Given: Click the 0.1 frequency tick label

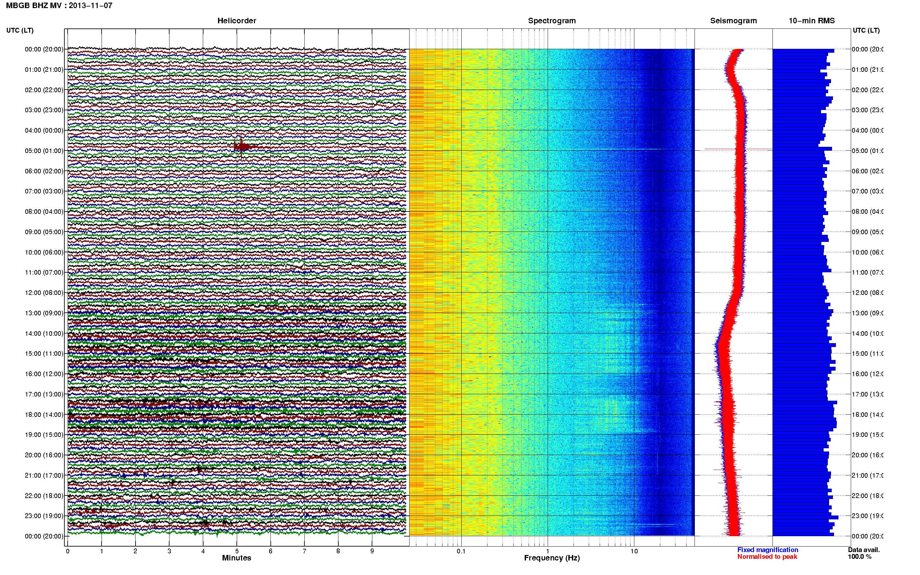Looking at the screenshot, I should [461, 551].
